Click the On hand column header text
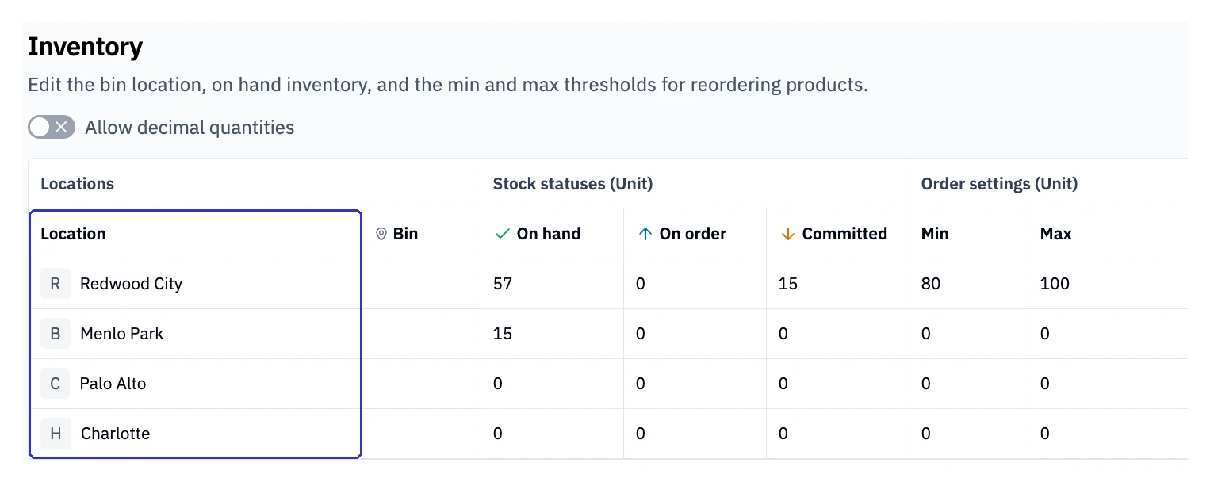The height and width of the screenshot is (482, 1210). coord(549,234)
